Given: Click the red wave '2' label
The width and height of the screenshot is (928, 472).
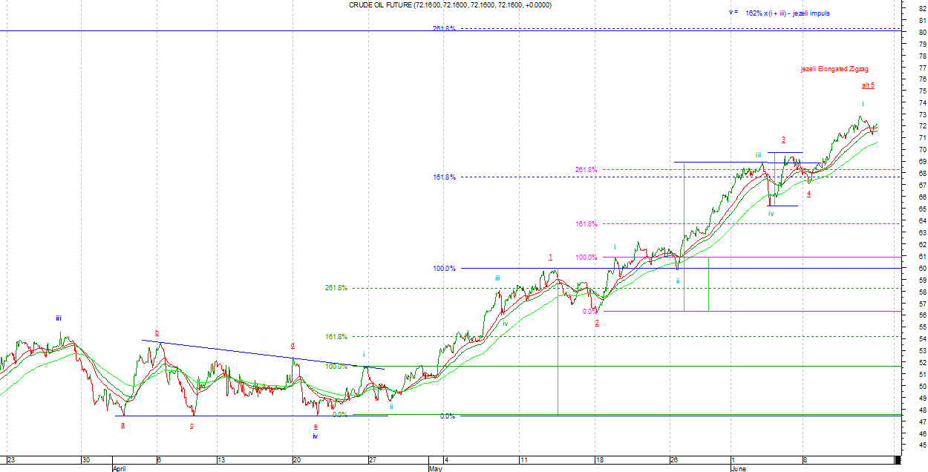Looking at the screenshot, I should point(596,323).
